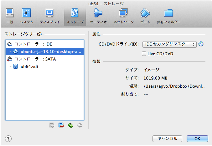212x146 pixels.
Task: Select the ubuntu-ja-13.10-desktop ISO entry
Action: [44, 51]
